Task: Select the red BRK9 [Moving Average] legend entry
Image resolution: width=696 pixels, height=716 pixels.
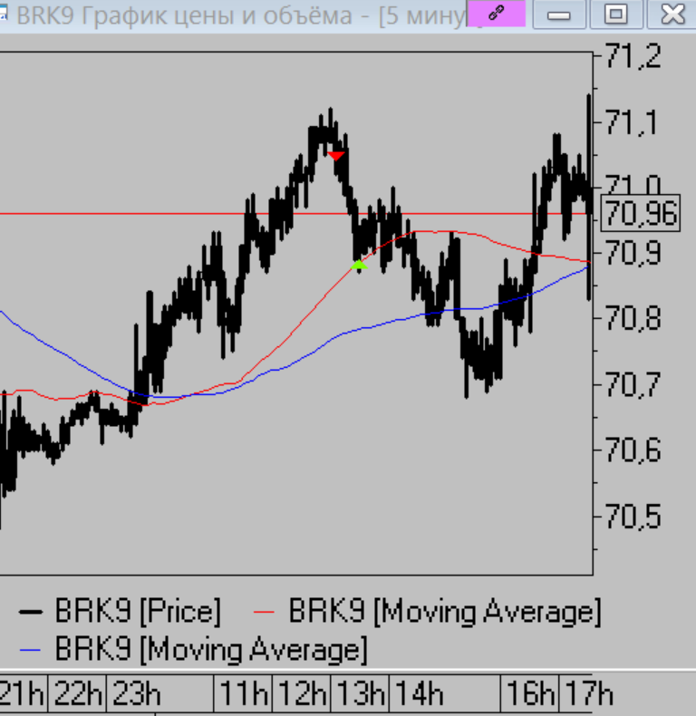Action: point(444,612)
